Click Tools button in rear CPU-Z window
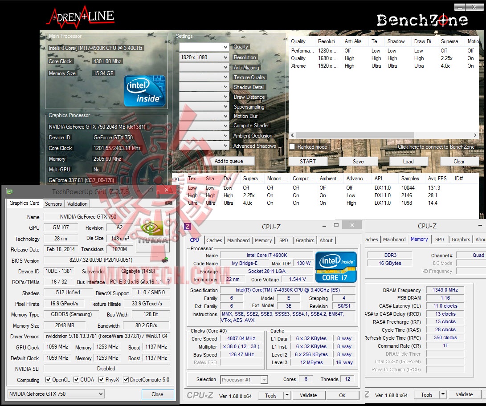Viewport: 486px width, 406px height. click(426, 394)
